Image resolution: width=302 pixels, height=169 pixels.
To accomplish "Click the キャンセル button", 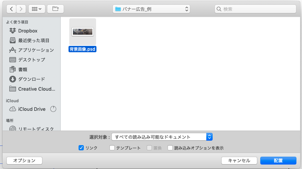I will click(239, 160).
